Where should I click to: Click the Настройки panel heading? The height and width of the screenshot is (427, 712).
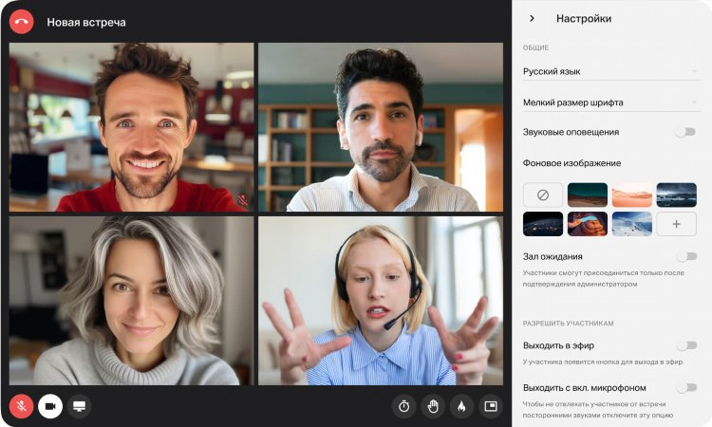pos(584,19)
